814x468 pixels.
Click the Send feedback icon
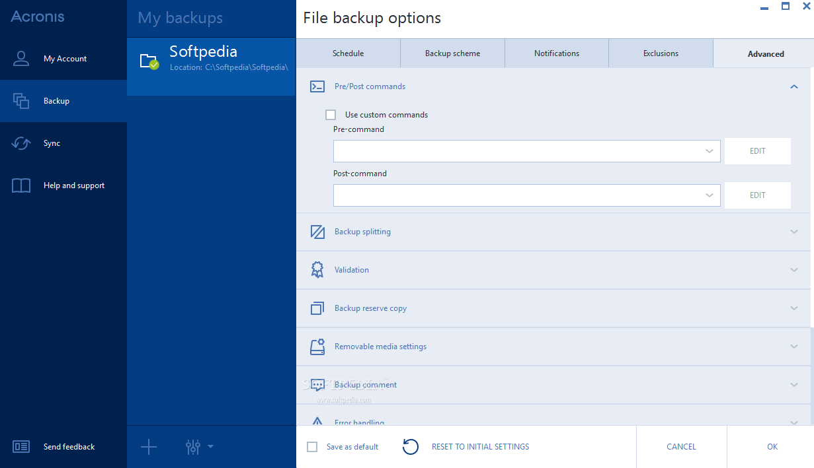[21, 447]
